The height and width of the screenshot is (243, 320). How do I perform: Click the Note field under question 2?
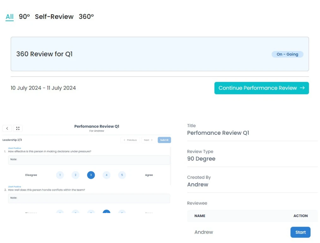[x=89, y=198]
